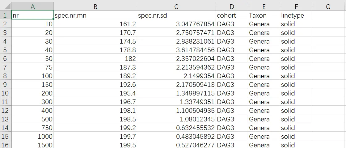
Task: Select the row 16 header
Action: (5, 145)
